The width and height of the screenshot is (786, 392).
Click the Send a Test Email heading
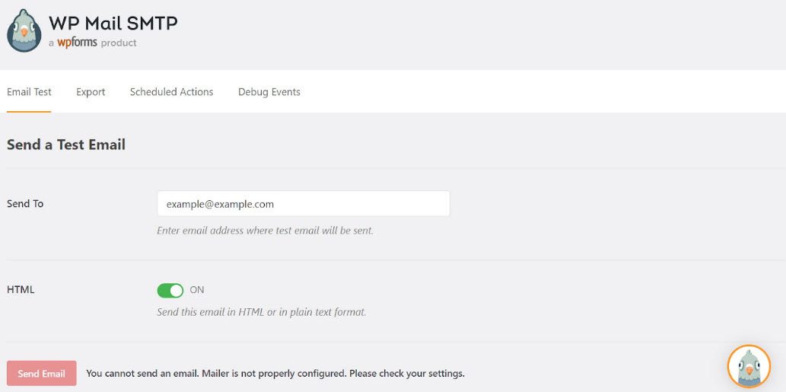coord(66,145)
